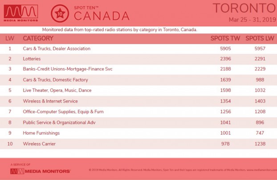This screenshot has height=180, width=277.
Task: Select the Lotteries row
Action: click(138, 59)
